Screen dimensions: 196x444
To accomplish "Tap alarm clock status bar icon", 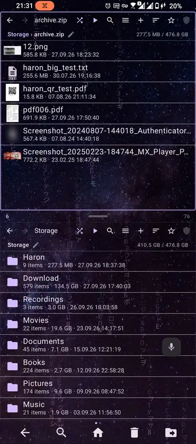I will 108,5.
